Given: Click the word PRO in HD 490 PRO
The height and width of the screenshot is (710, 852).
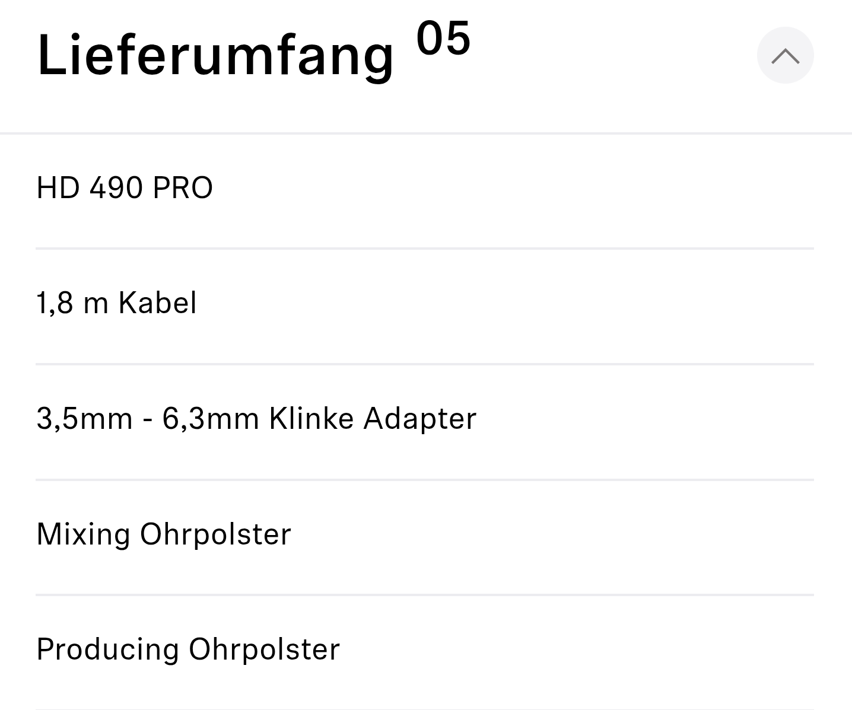Looking at the screenshot, I should tap(183, 188).
